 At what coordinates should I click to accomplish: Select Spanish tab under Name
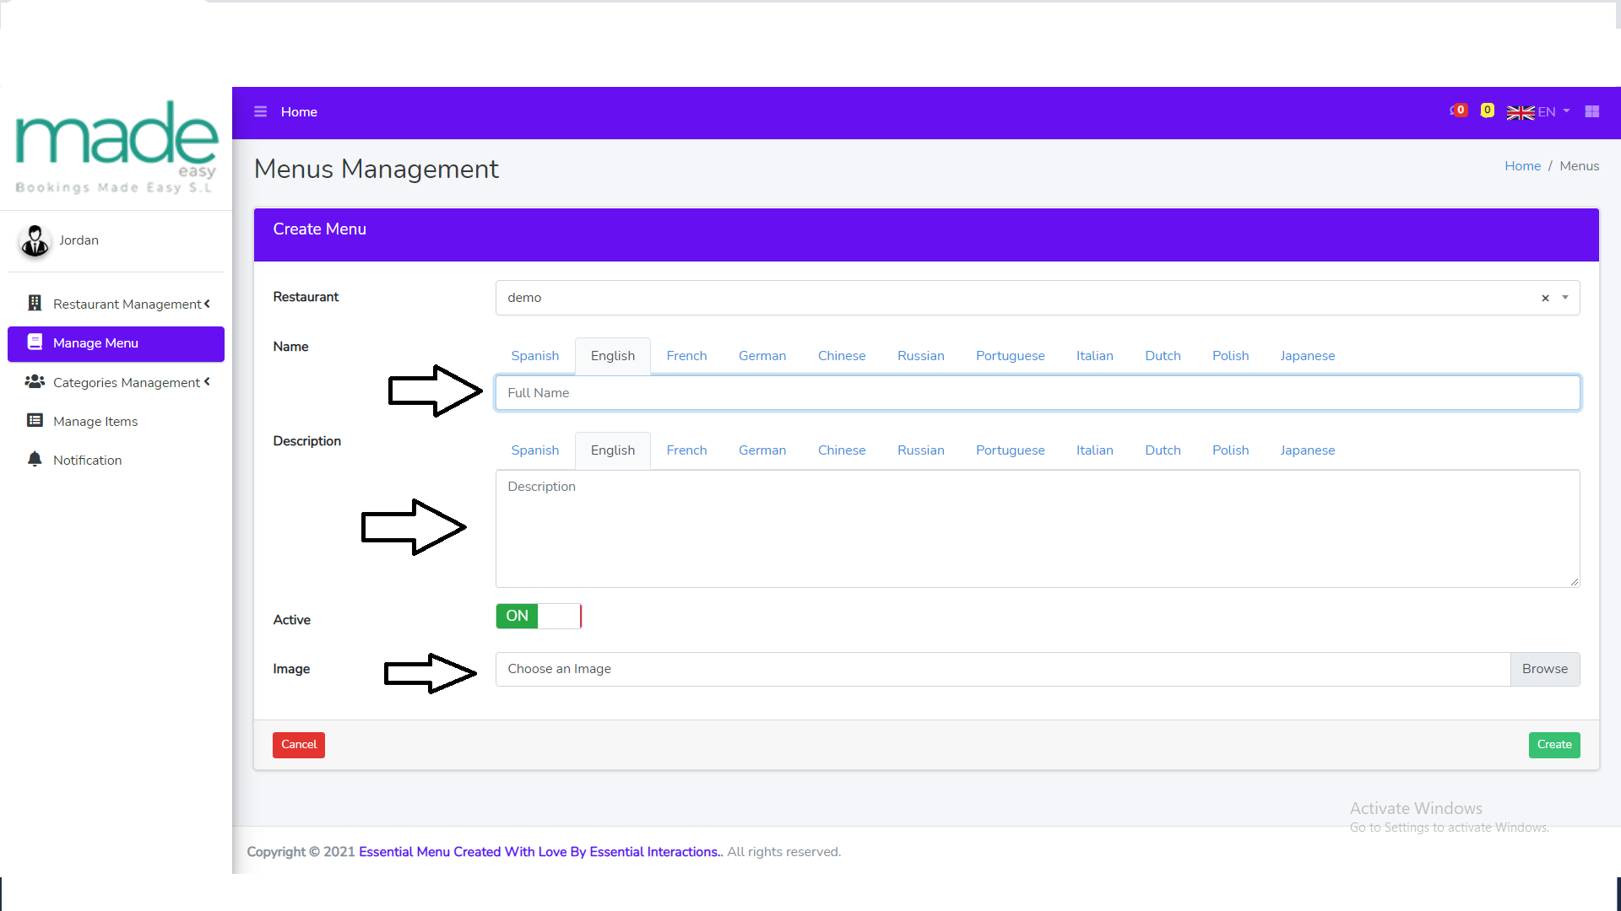tap(535, 356)
